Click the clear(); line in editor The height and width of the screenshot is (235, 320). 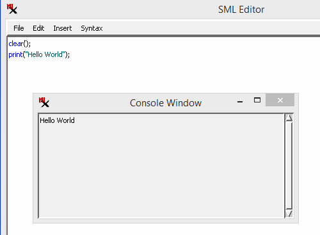pyautogui.click(x=20, y=44)
